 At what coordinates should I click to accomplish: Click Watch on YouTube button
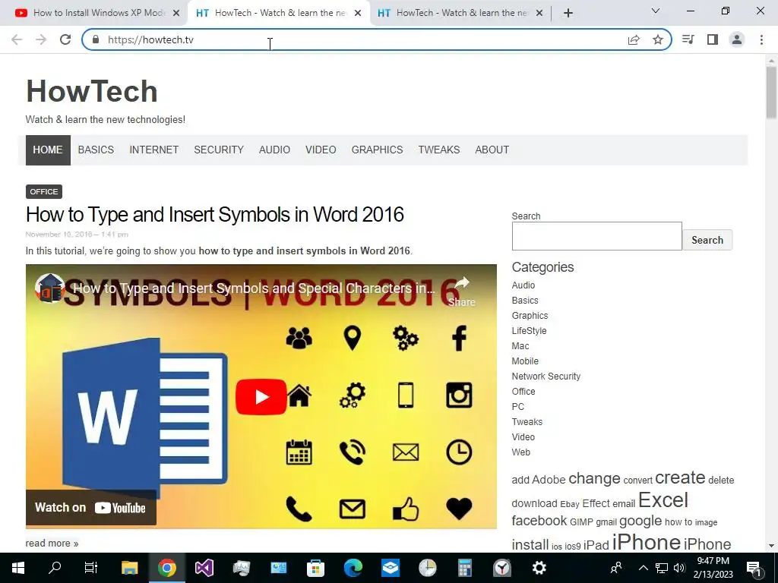coord(91,508)
